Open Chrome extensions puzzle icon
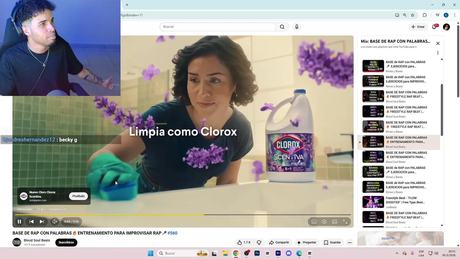The image size is (460, 259). 424,15
